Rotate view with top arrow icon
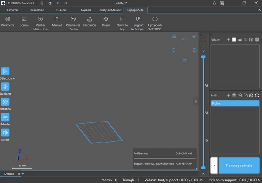 pos(184,40)
